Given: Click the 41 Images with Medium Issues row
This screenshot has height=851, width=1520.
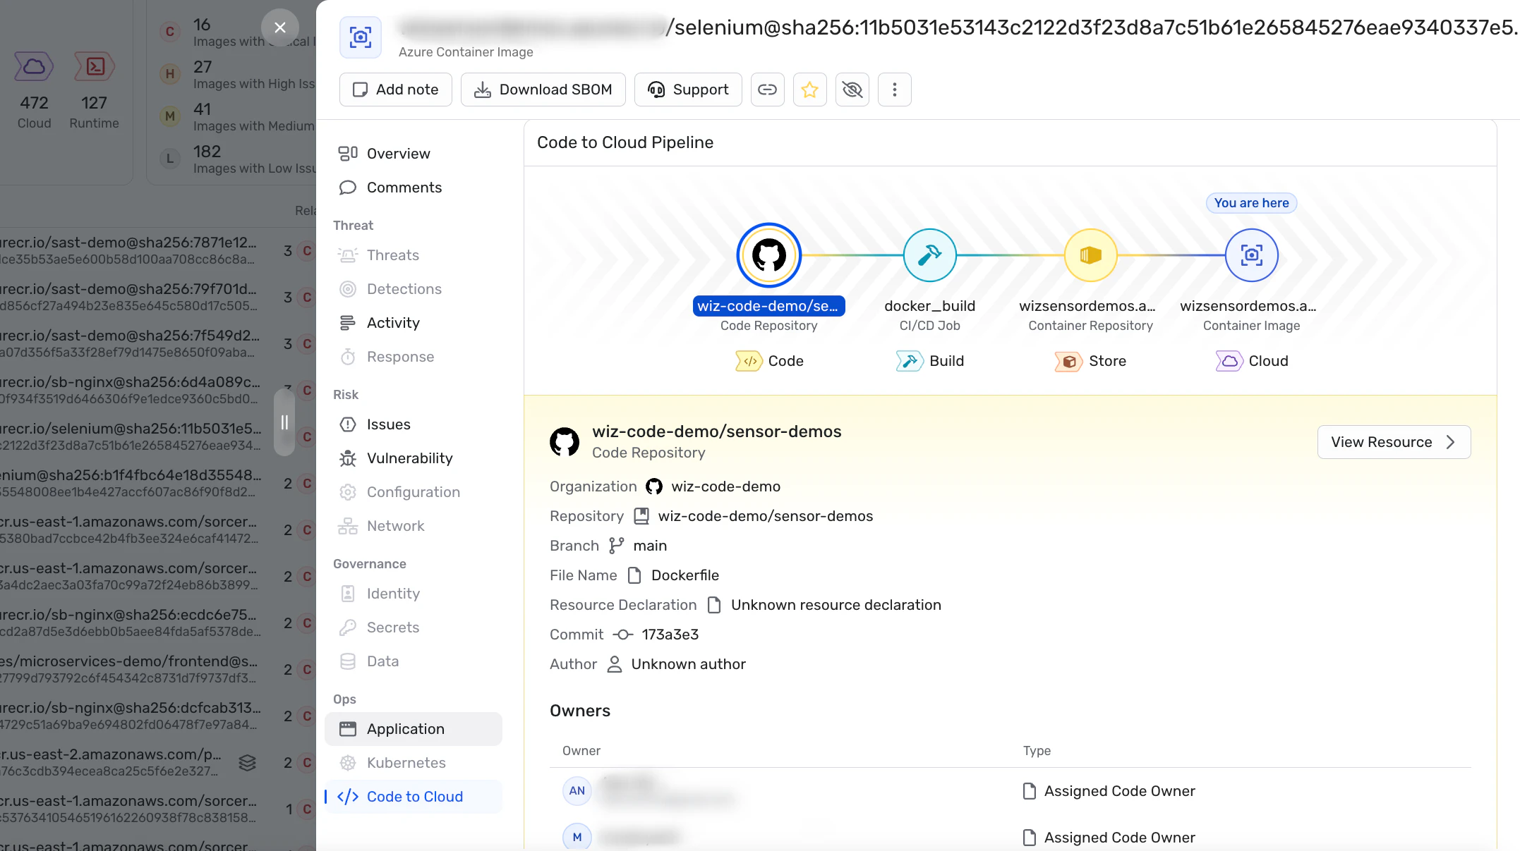Looking at the screenshot, I should (238, 117).
